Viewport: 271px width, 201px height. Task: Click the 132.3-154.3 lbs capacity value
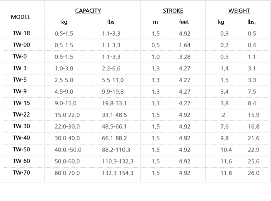point(118,173)
